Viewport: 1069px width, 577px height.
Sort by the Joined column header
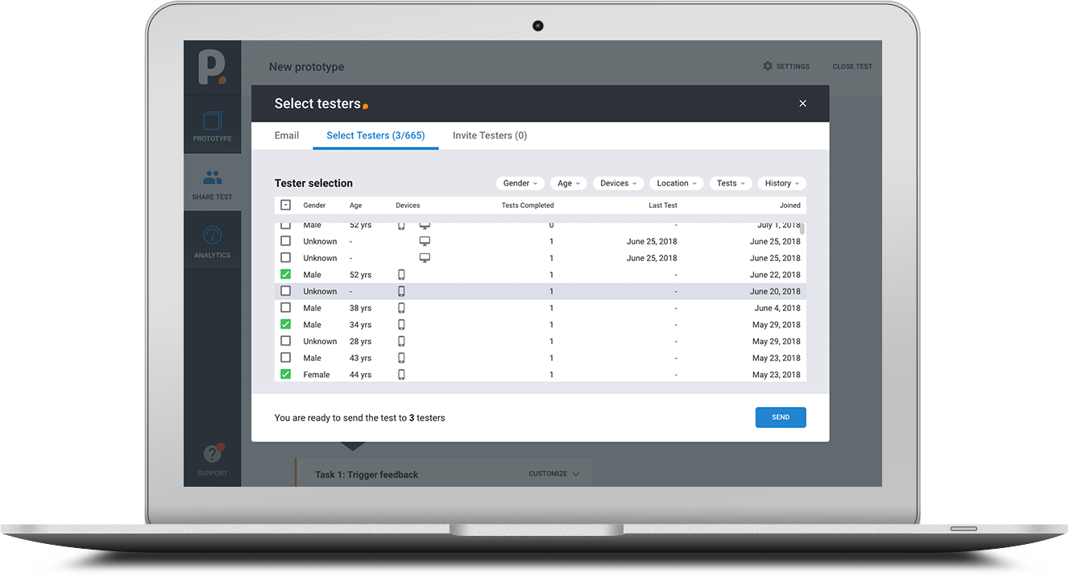pyautogui.click(x=790, y=205)
